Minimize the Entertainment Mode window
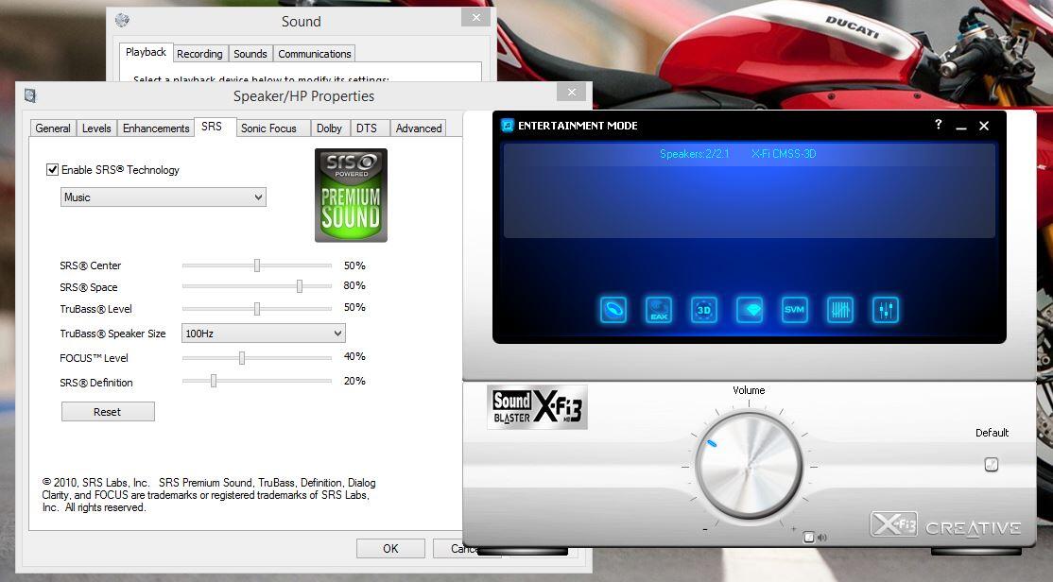Image resolution: width=1053 pixels, height=582 pixels. pos(961,127)
